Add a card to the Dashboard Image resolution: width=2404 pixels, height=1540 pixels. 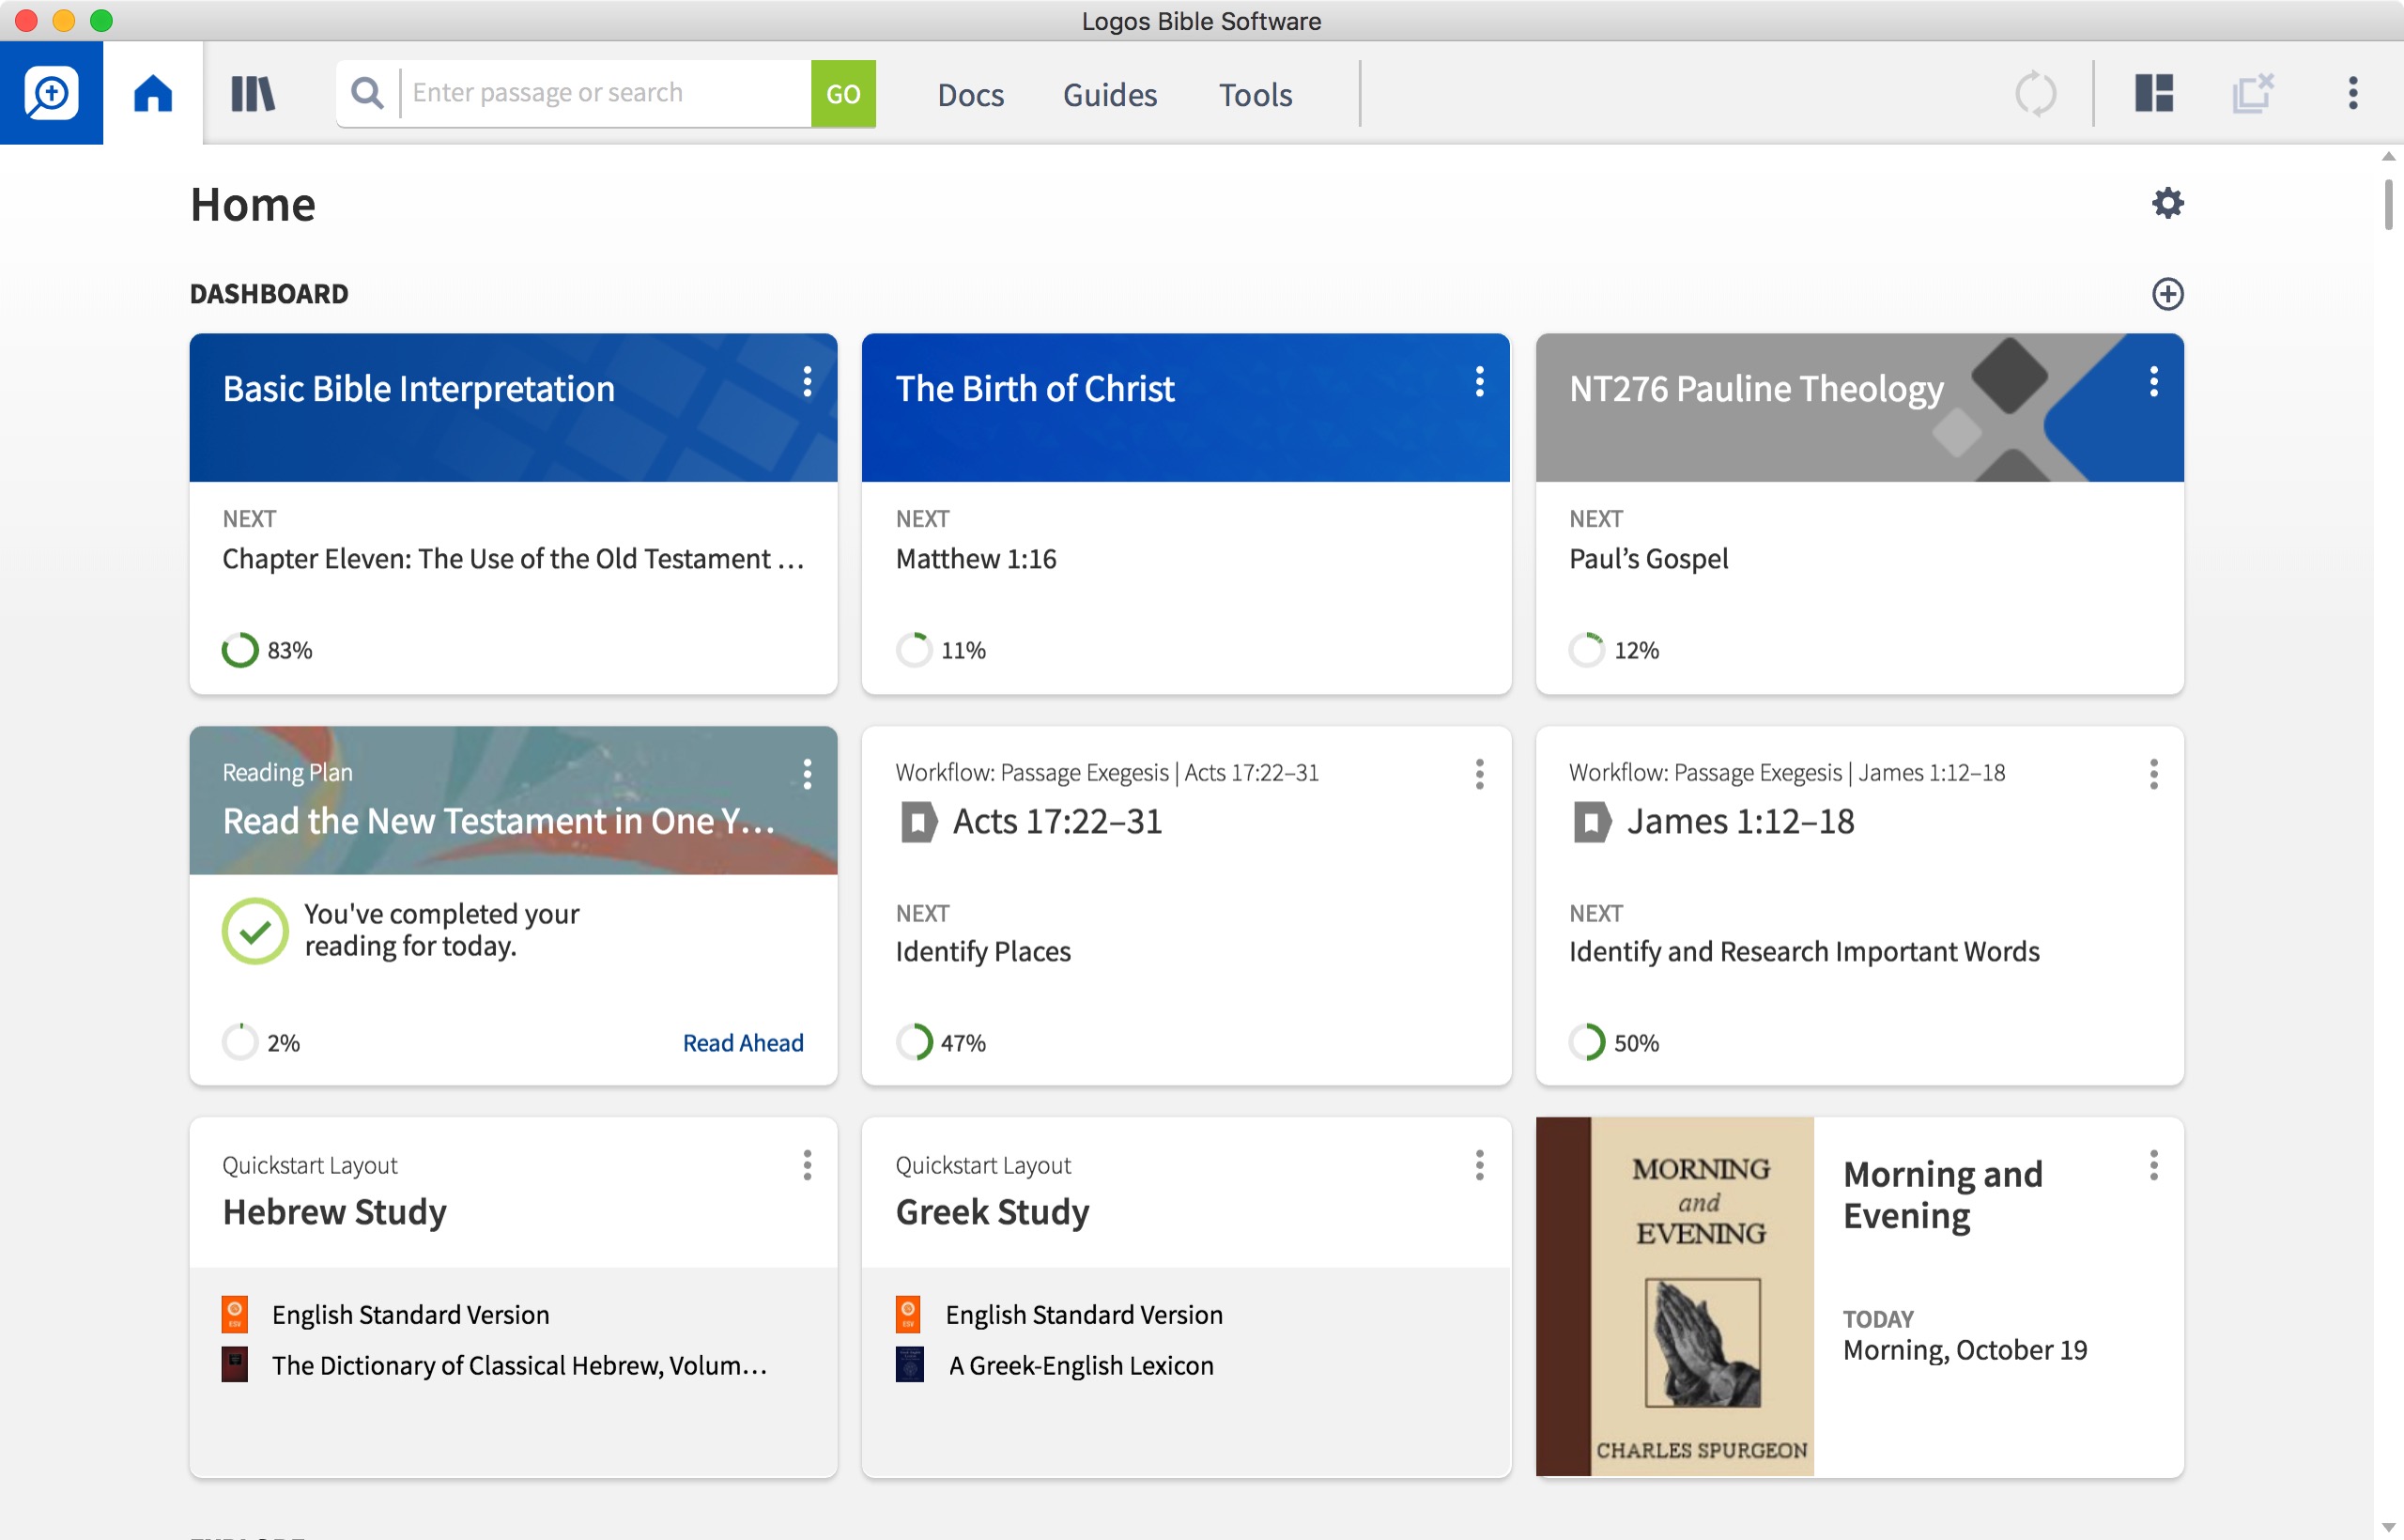[2167, 294]
